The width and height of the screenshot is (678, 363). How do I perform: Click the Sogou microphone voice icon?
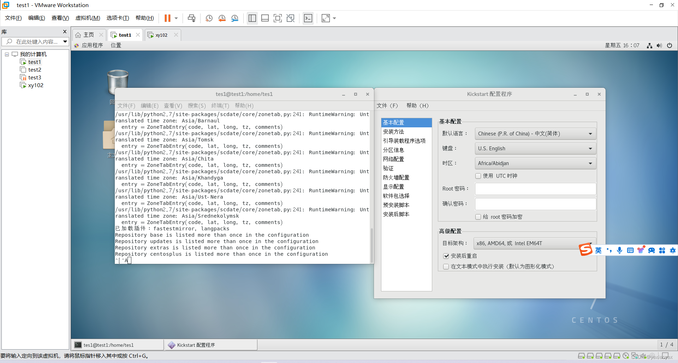pyautogui.click(x=619, y=250)
